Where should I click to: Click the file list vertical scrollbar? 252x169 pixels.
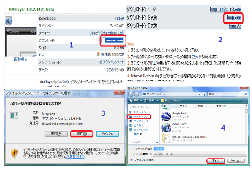(246, 124)
